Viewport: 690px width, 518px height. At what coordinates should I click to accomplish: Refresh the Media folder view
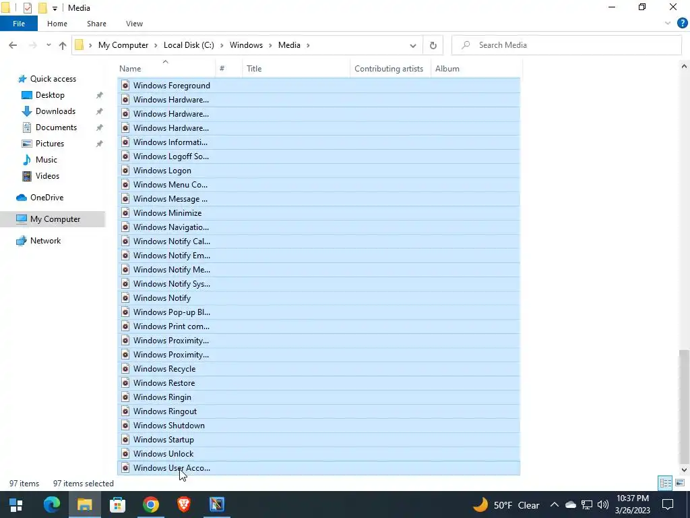(433, 45)
